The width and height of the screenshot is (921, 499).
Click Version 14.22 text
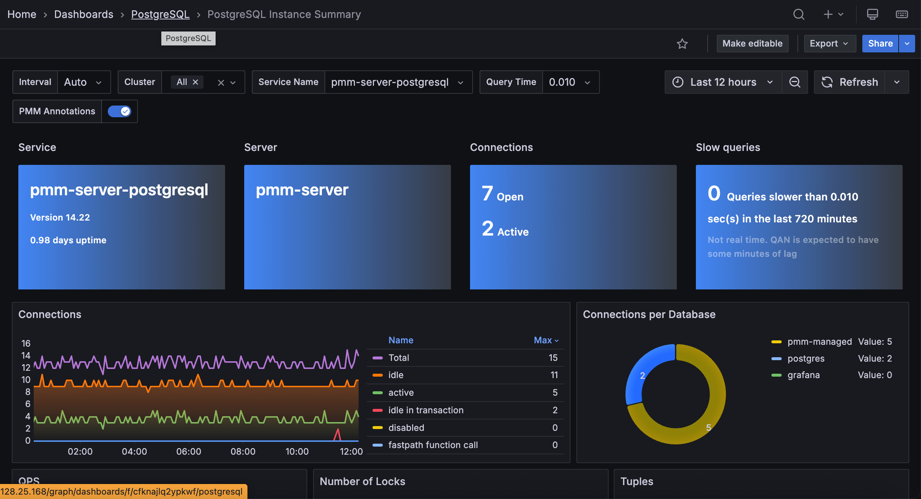(x=60, y=218)
